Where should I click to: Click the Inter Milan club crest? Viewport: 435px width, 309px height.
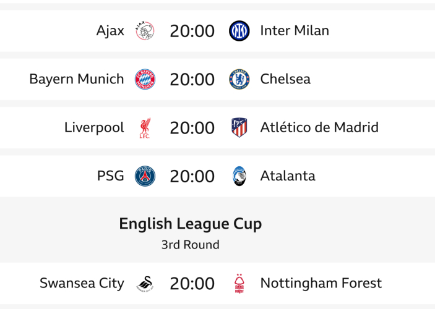point(239,31)
